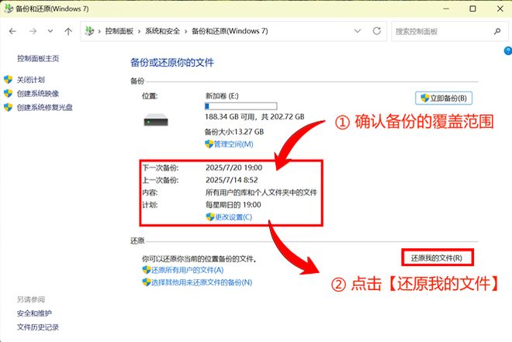Click shield icon beside 选择其他用来还原文件的备份(N)
The image size is (512, 342).
147,282
